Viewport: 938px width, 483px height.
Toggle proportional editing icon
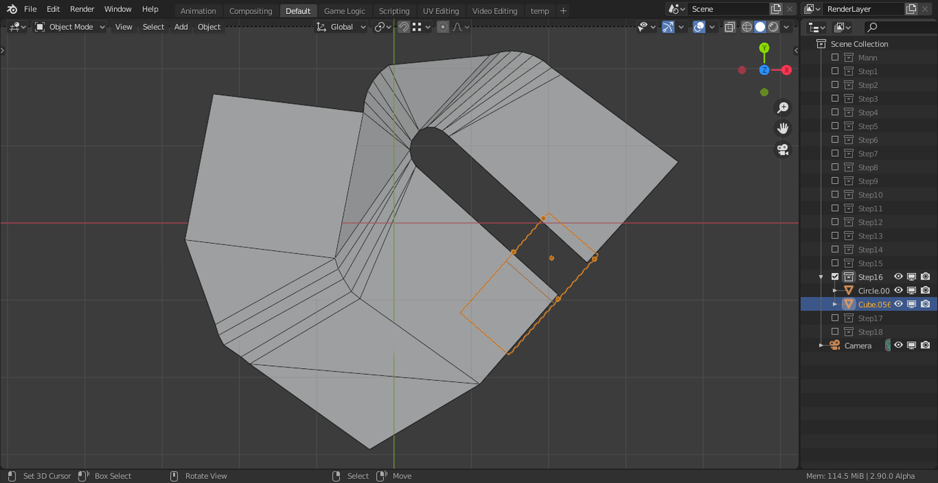pos(443,27)
